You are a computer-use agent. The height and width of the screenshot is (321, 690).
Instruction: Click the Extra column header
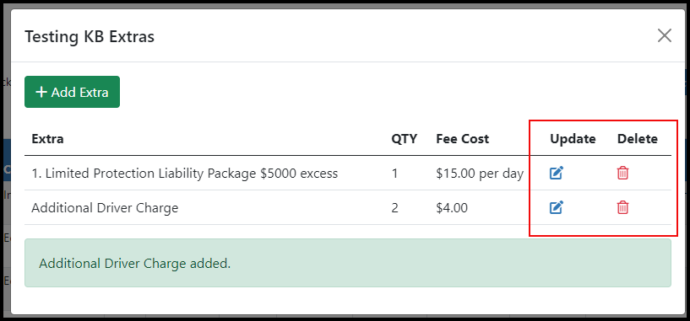(x=47, y=139)
